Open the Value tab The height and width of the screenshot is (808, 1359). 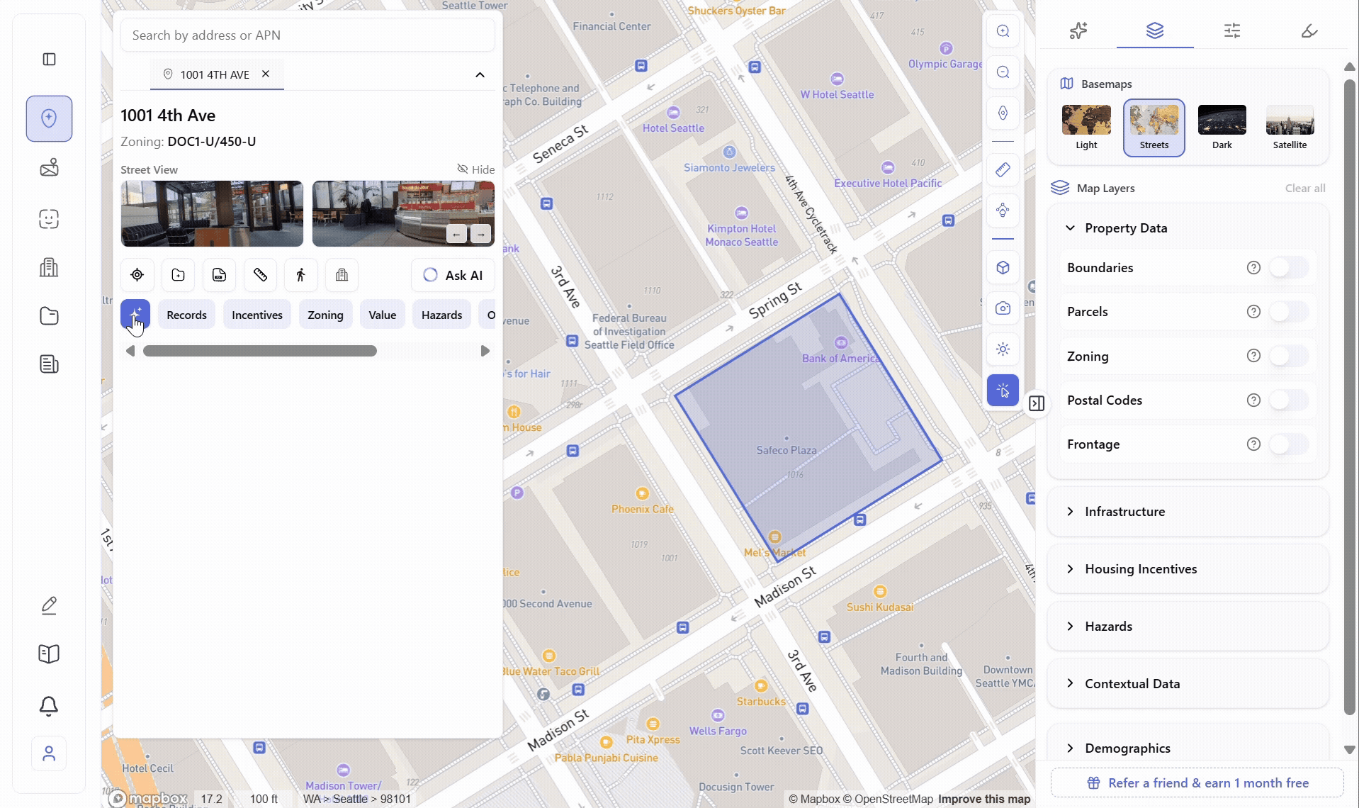[x=382, y=315]
